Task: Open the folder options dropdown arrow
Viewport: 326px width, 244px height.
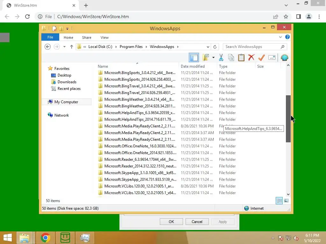Action: click(213, 58)
